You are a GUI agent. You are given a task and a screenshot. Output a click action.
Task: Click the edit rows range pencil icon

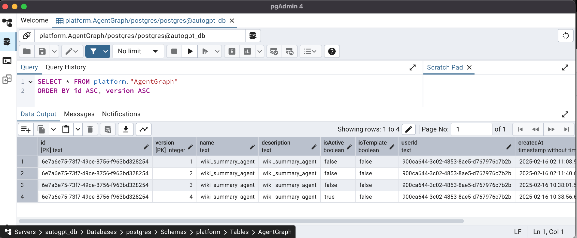408,129
